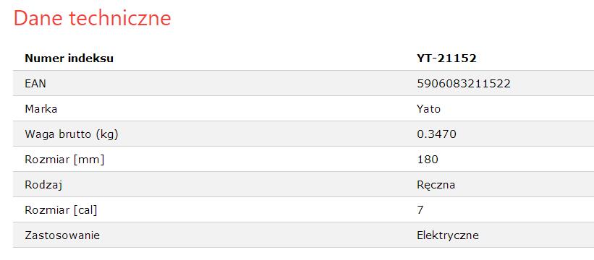The height and width of the screenshot is (260, 594).
Task: Click the 7 inch size value
Action: coord(420,210)
